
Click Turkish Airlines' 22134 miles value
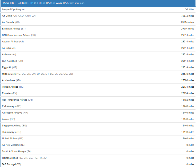pos(188,87)
